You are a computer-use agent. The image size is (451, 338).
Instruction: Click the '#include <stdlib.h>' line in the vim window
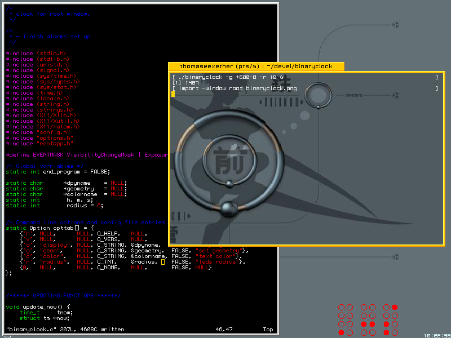point(38,59)
